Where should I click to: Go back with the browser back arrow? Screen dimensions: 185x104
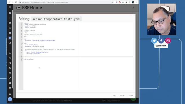click(x=9, y=2)
